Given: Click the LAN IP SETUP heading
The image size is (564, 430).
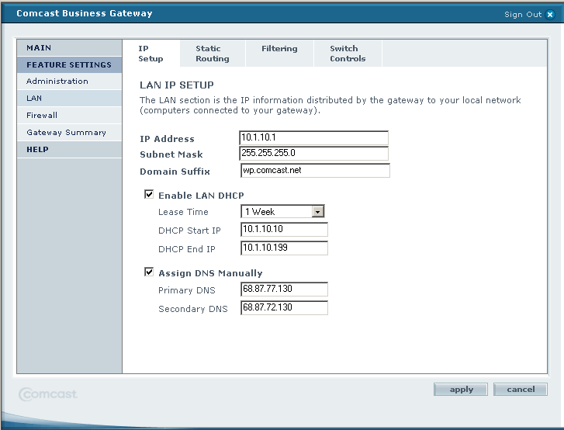Looking at the screenshot, I should point(177,85).
